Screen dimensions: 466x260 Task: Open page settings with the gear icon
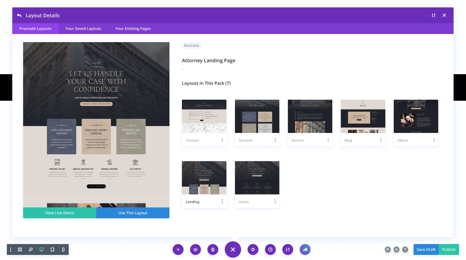253,249
